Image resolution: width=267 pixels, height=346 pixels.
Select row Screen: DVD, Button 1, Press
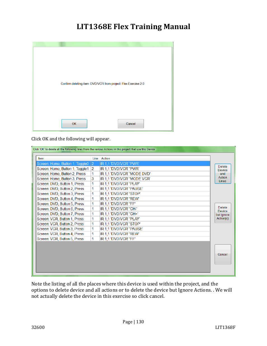[x=123, y=184]
